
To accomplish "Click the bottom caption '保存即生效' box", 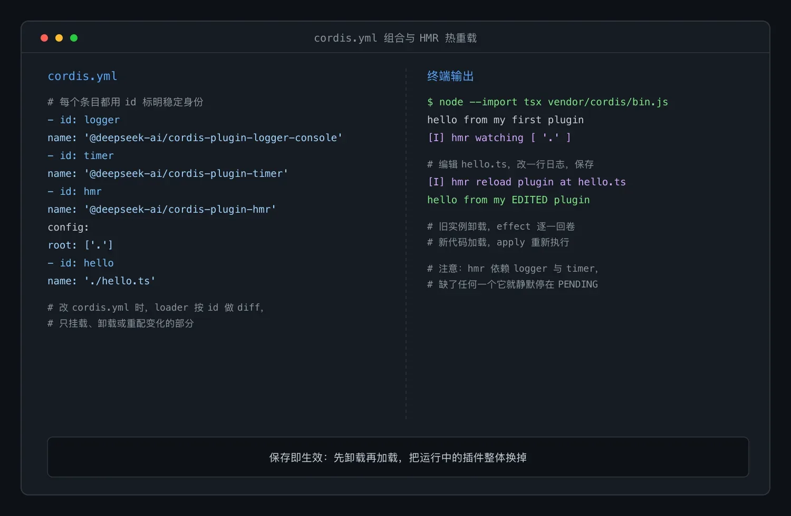I will coord(398,457).
